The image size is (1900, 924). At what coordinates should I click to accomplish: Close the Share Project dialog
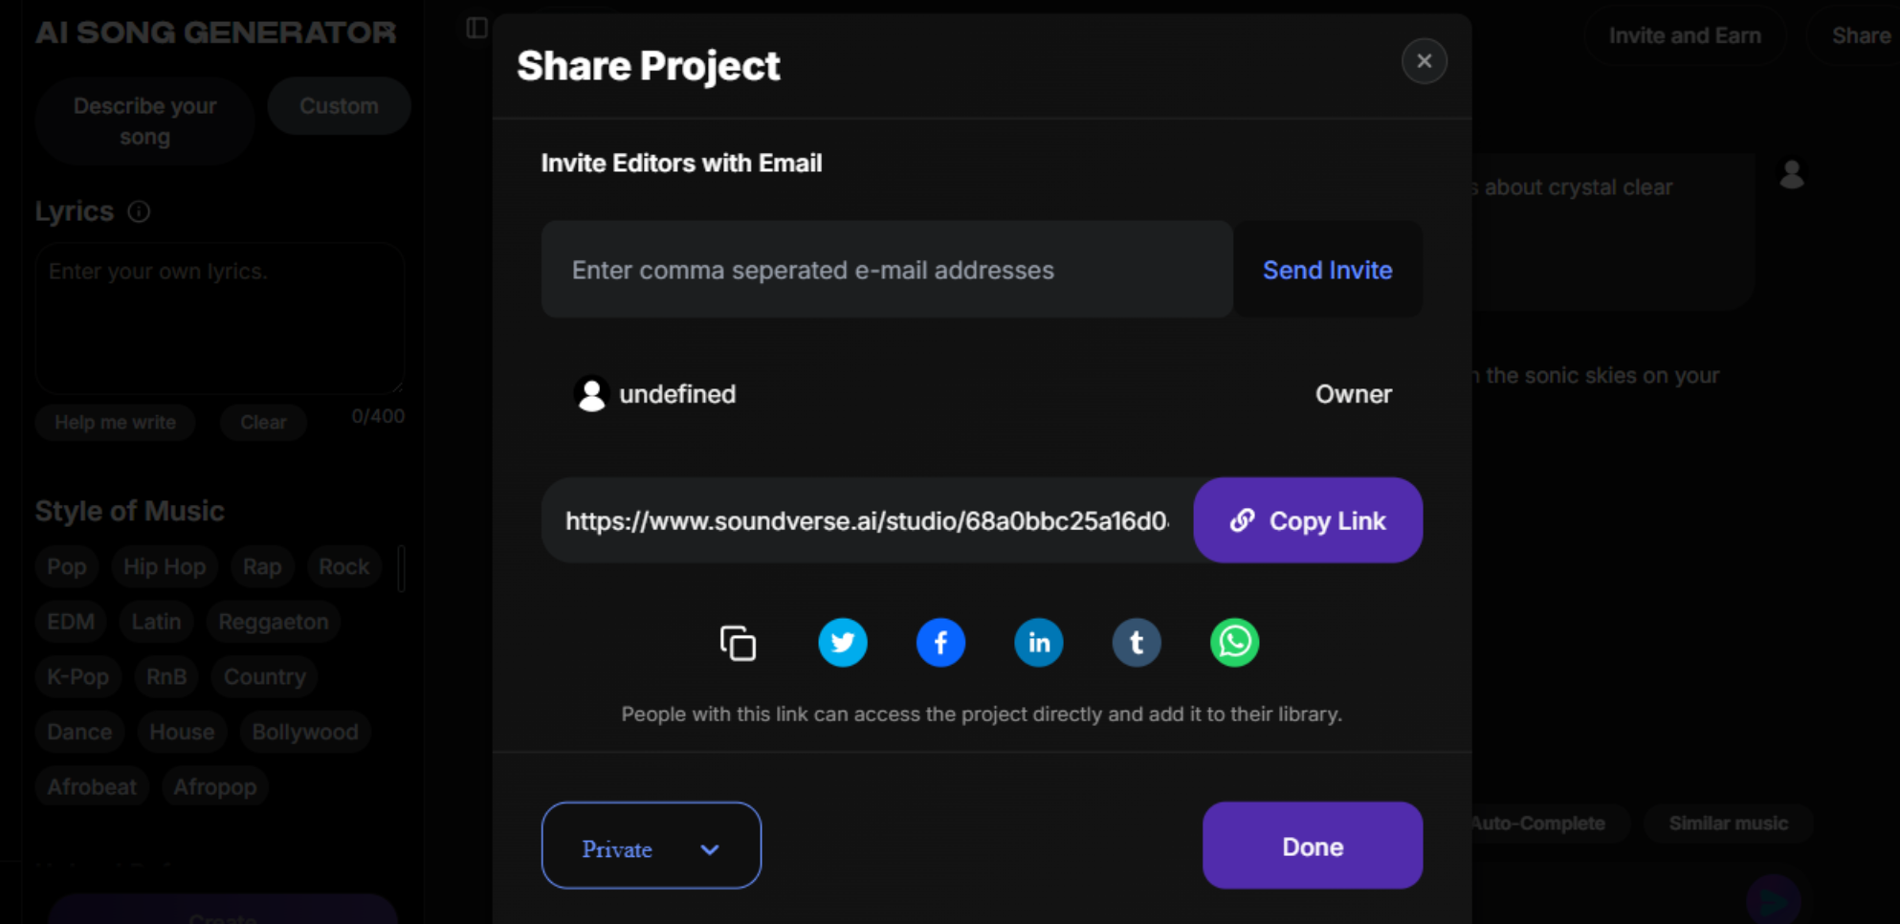(x=1424, y=61)
